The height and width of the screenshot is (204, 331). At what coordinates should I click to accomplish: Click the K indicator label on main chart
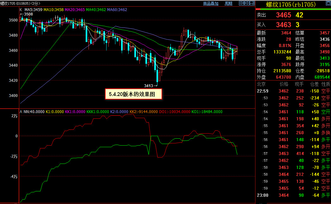[x=21, y=9]
